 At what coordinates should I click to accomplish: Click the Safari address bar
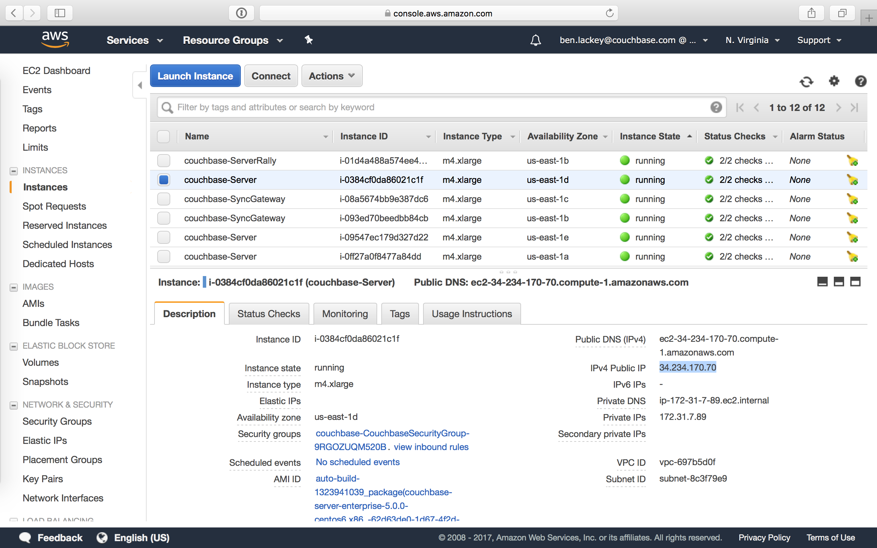tap(438, 13)
